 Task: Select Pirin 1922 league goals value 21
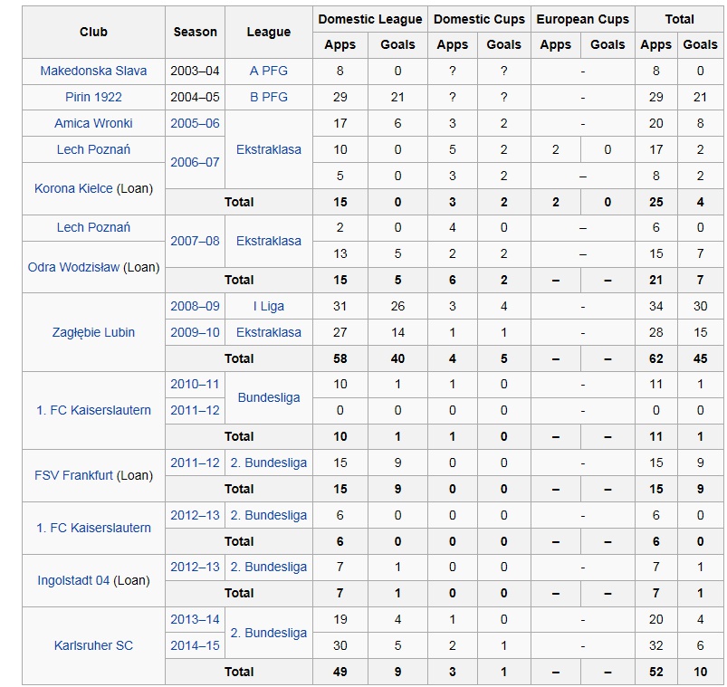(397, 97)
